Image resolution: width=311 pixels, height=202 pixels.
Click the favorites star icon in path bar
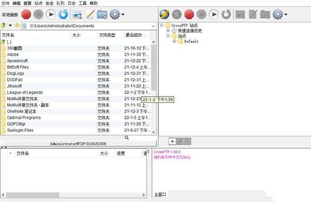pos(17,25)
